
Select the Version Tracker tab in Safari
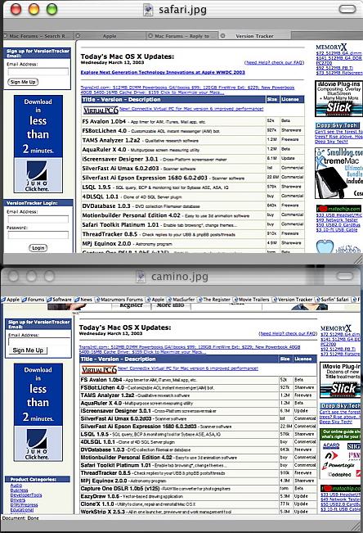pyautogui.click(x=255, y=36)
